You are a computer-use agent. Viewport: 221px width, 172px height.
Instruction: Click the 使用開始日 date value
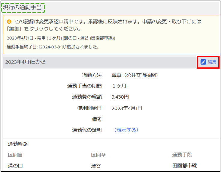(126, 108)
